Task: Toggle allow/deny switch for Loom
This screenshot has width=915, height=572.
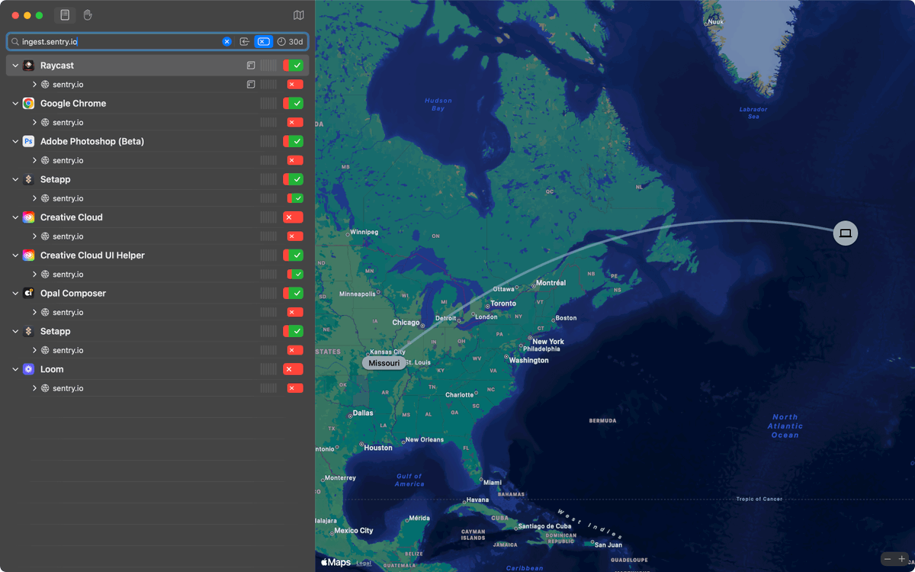Action: click(x=293, y=369)
